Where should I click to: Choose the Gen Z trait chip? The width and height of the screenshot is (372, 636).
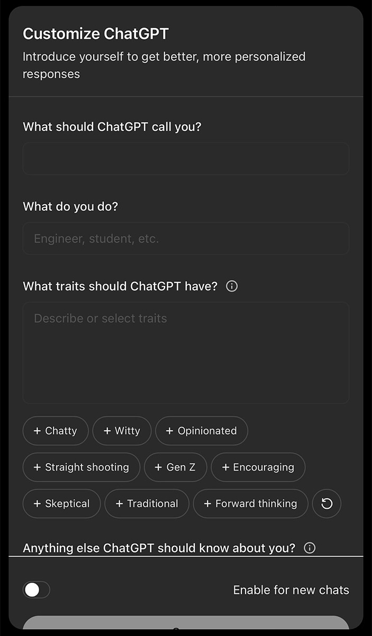176,467
